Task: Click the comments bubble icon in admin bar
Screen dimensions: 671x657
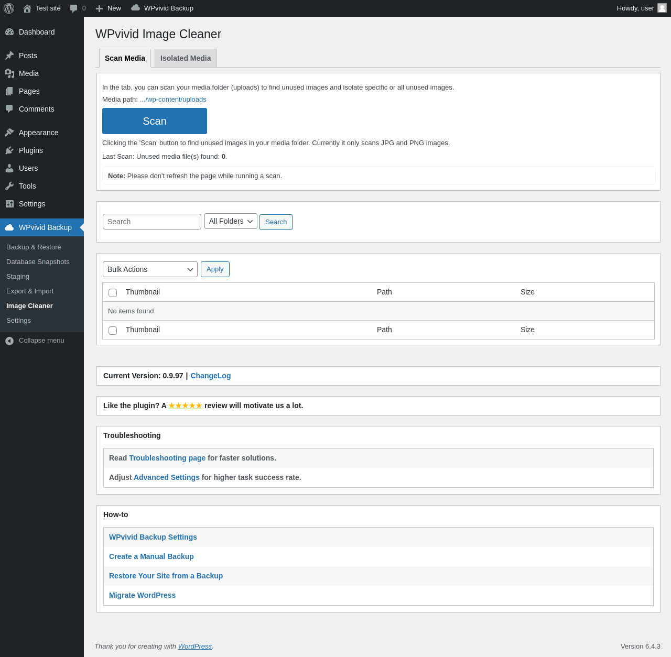Action: (x=73, y=8)
